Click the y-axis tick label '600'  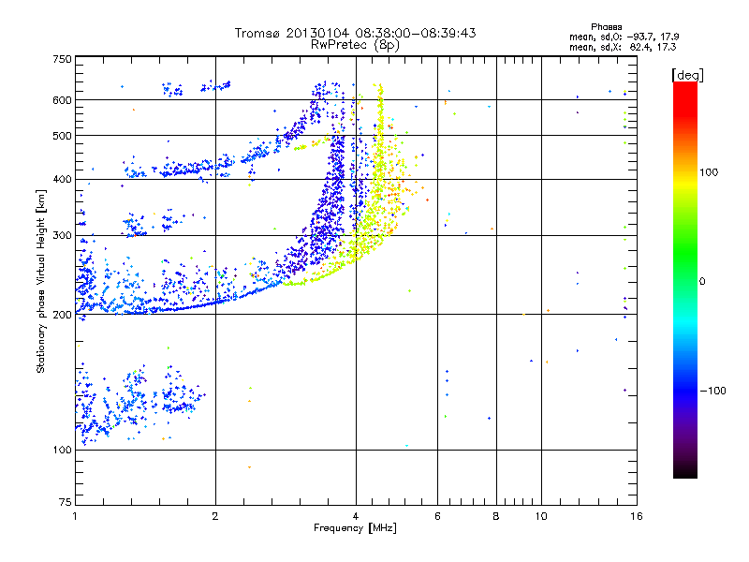pos(62,100)
